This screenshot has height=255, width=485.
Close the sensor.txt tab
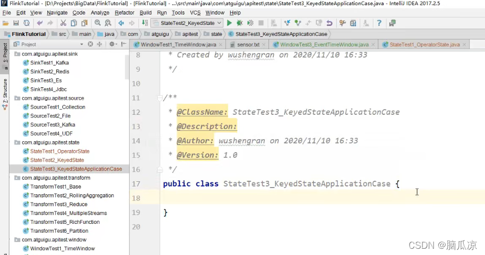(x=263, y=45)
